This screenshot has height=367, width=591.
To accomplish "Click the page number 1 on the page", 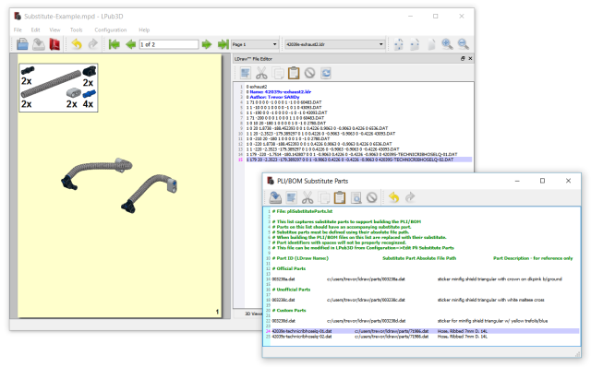I will tap(217, 312).
